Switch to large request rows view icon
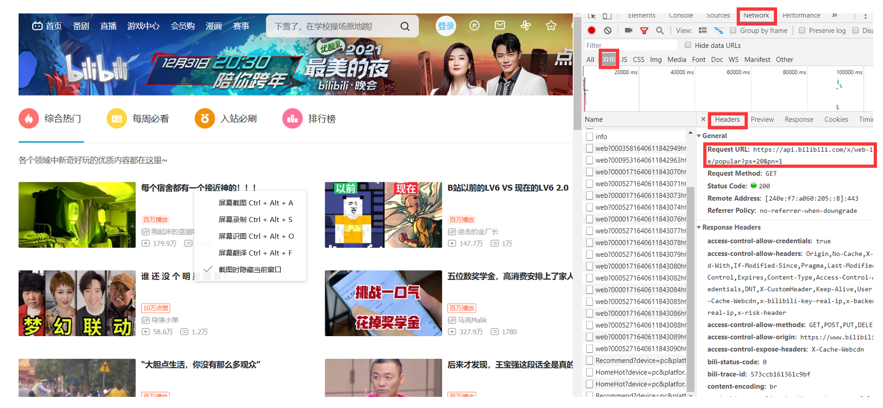 [x=703, y=31]
